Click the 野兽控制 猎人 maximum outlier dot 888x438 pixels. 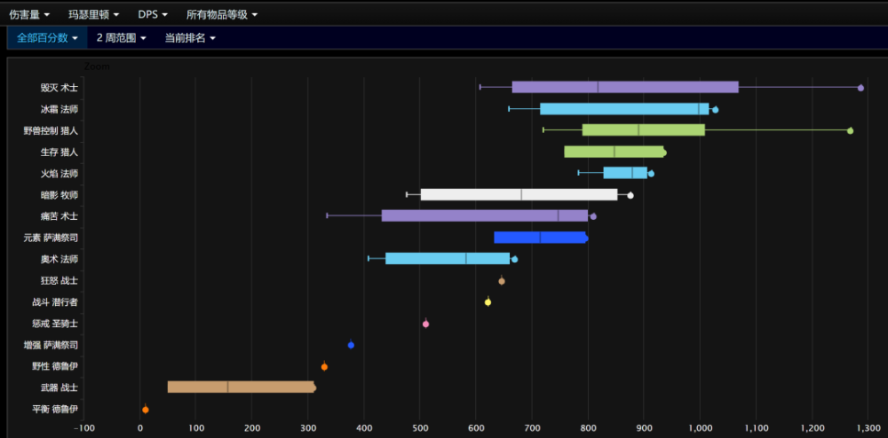(x=850, y=130)
